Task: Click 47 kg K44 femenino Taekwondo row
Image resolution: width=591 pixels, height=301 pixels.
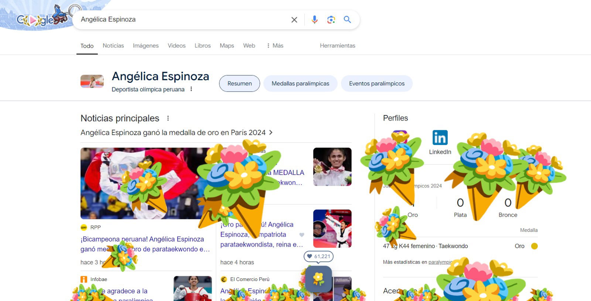Action: click(x=460, y=246)
